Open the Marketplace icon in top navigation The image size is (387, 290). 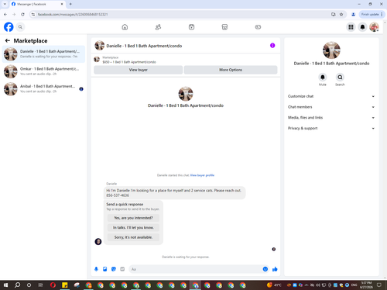(224, 27)
